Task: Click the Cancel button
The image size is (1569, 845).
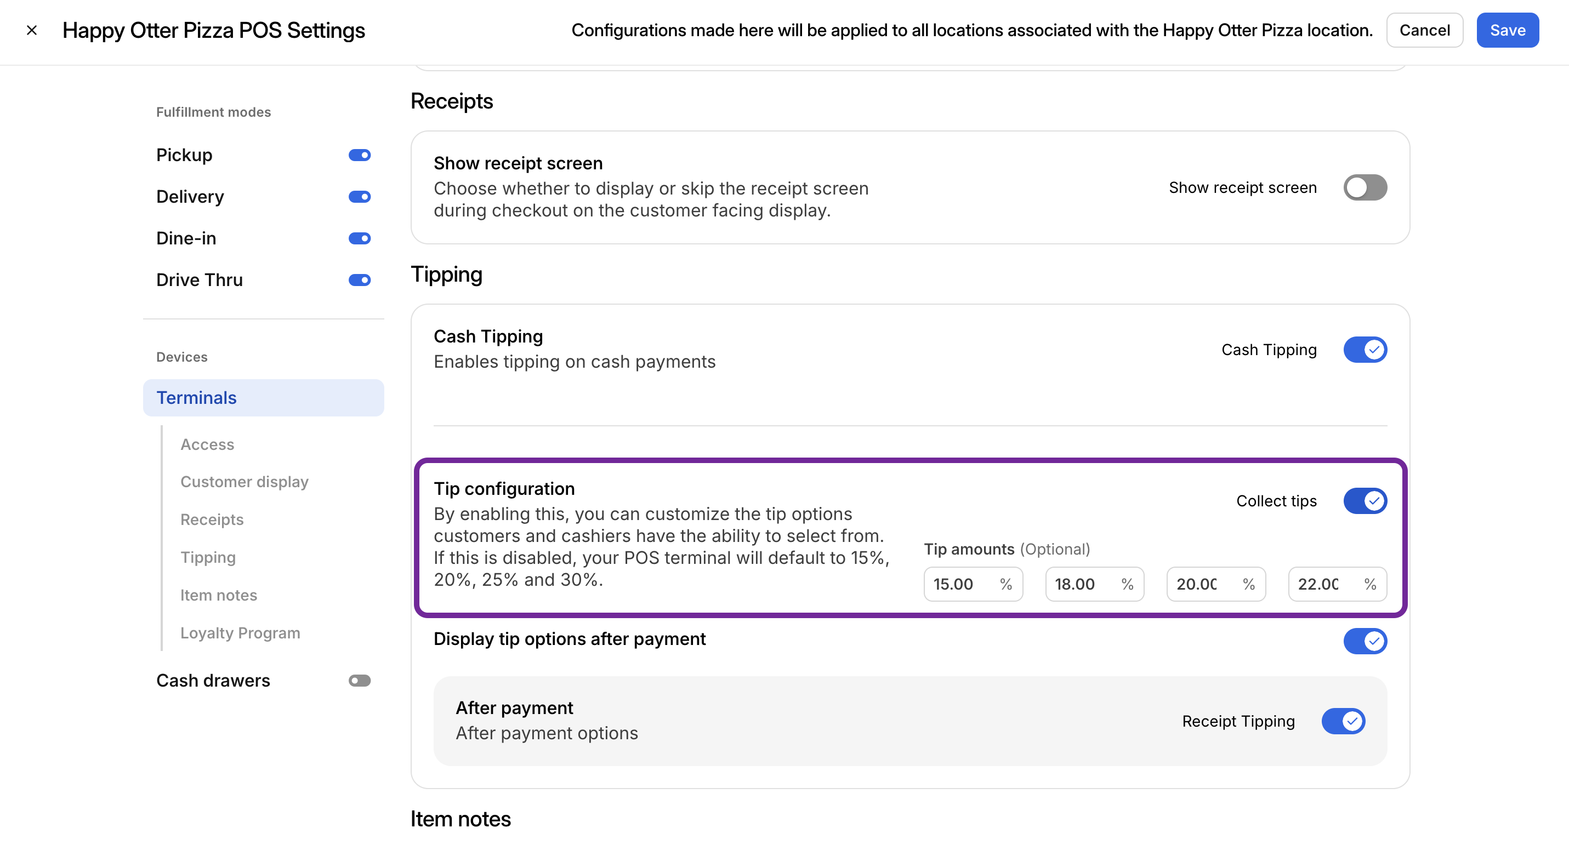Action: tap(1424, 30)
